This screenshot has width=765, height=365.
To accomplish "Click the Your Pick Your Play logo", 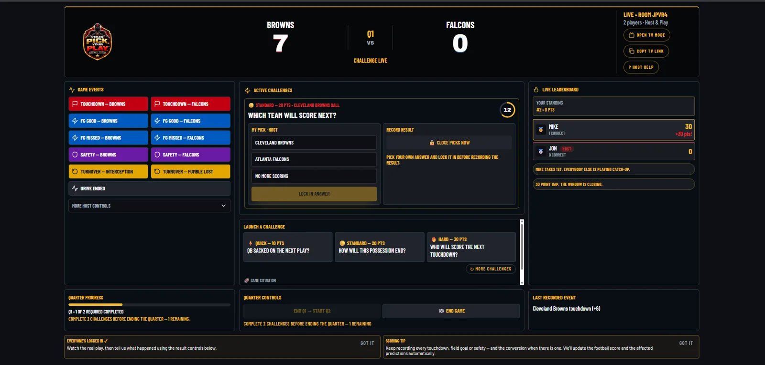I will click(98, 42).
